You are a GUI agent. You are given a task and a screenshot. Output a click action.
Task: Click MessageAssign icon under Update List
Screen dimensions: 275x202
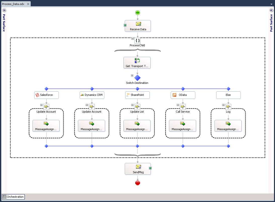tap(137, 124)
